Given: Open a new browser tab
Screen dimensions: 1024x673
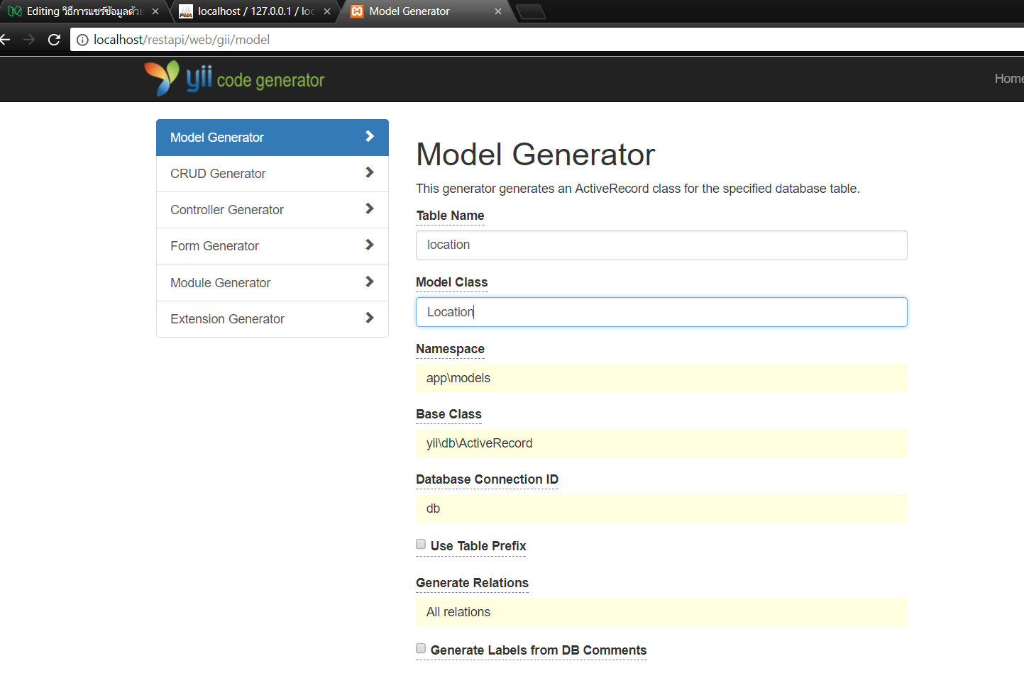Looking at the screenshot, I should [531, 11].
